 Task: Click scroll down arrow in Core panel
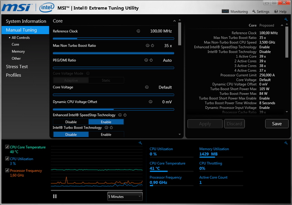point(180,134)
